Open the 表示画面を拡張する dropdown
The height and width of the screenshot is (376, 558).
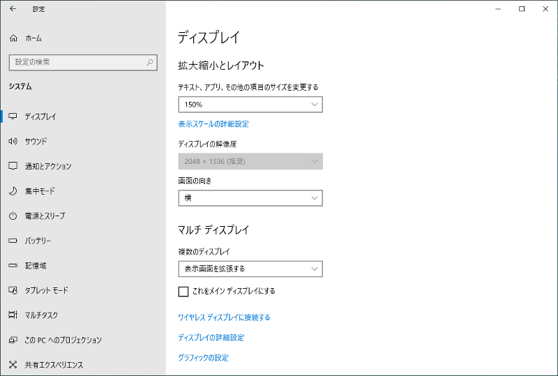point(250,269)
